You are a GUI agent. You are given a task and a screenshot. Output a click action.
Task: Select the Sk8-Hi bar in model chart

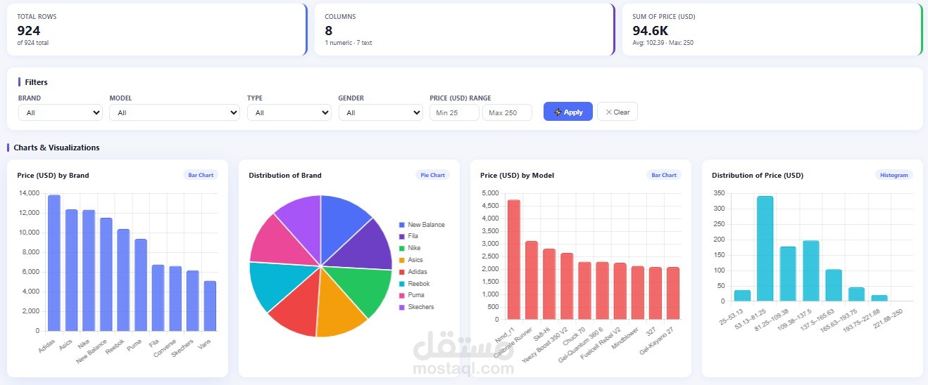(x=549, y=284)
